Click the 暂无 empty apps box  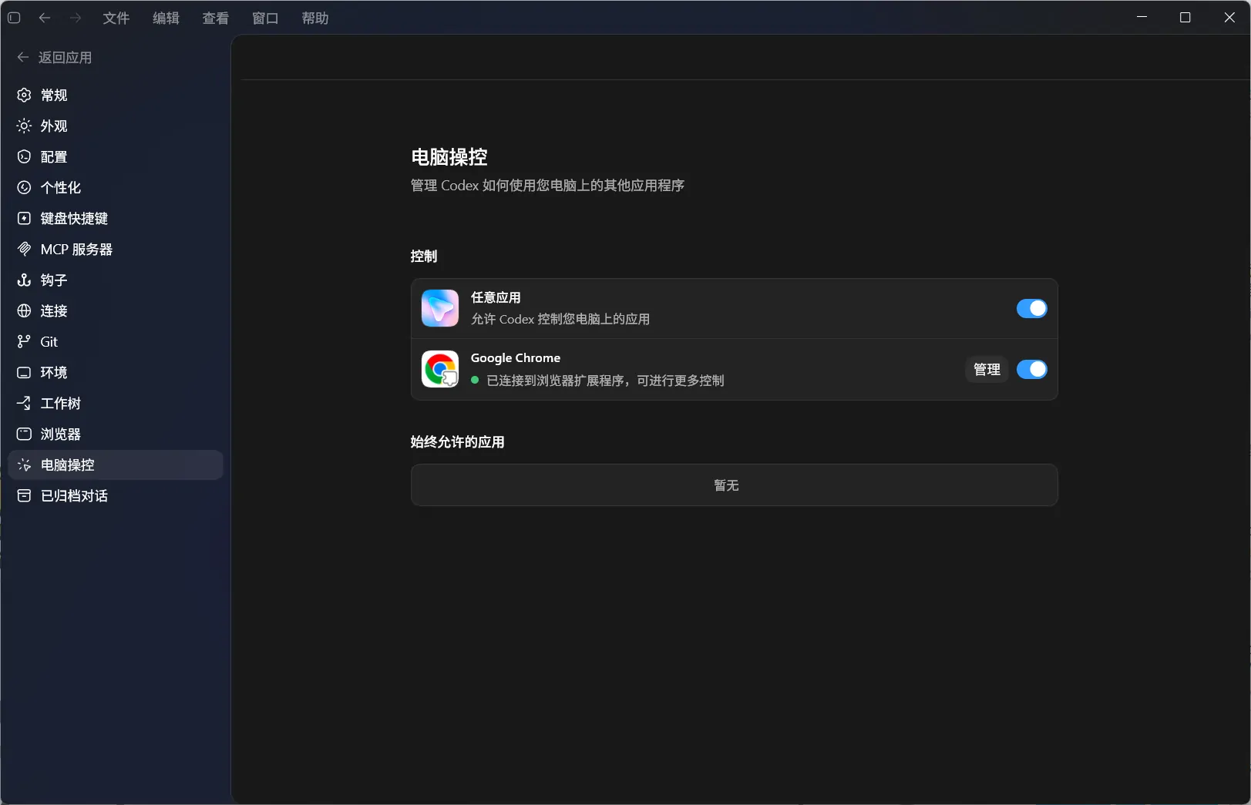pyautogui.click(x=734, y=485)
